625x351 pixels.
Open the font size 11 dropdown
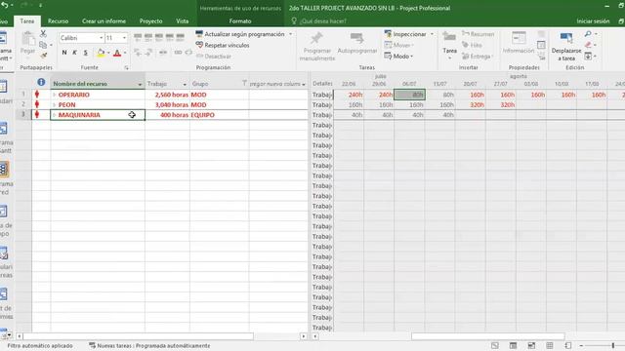point(124,38)
